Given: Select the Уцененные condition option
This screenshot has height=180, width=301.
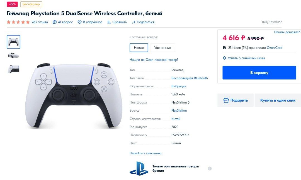Looking at the screenshot, I should tap(162, 48).
